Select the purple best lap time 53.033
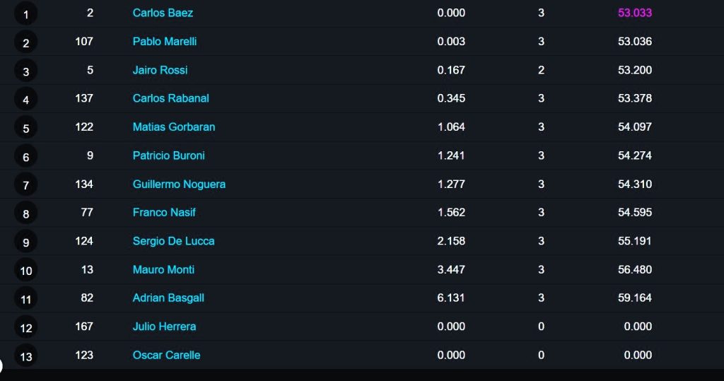Screen dimensions: 724x381 click(635, 13)
